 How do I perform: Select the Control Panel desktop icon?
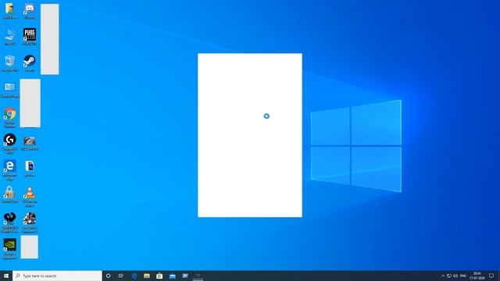(9, 90)
